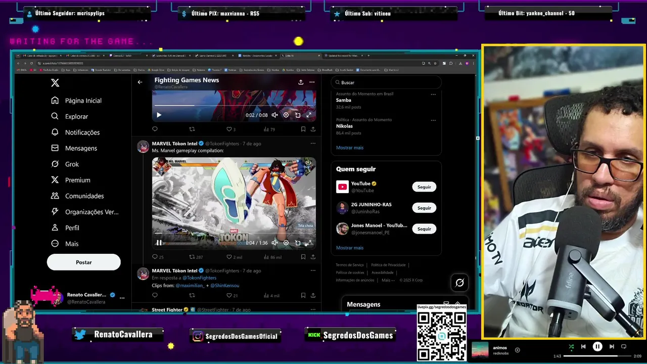
Task: Share the Ms. Marvel compilation post
Action: click(313, 257)
